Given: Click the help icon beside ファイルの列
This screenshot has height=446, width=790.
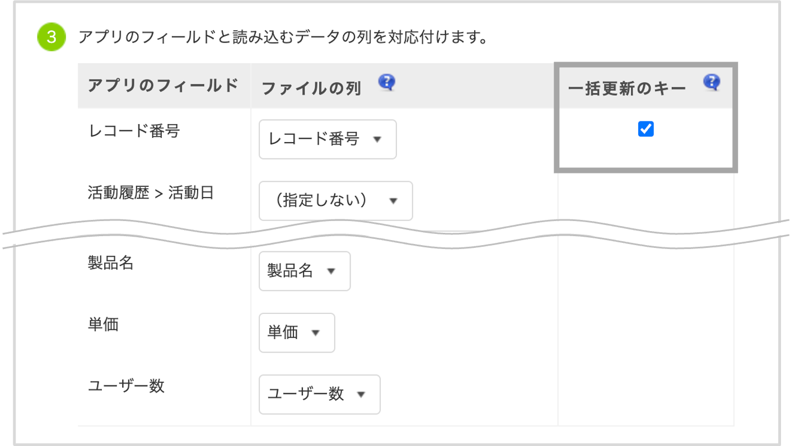Looking at the screenshot, I should (x=386, y=83).
